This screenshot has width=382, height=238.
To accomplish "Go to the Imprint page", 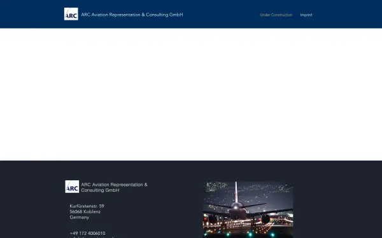I will [306, 15].
